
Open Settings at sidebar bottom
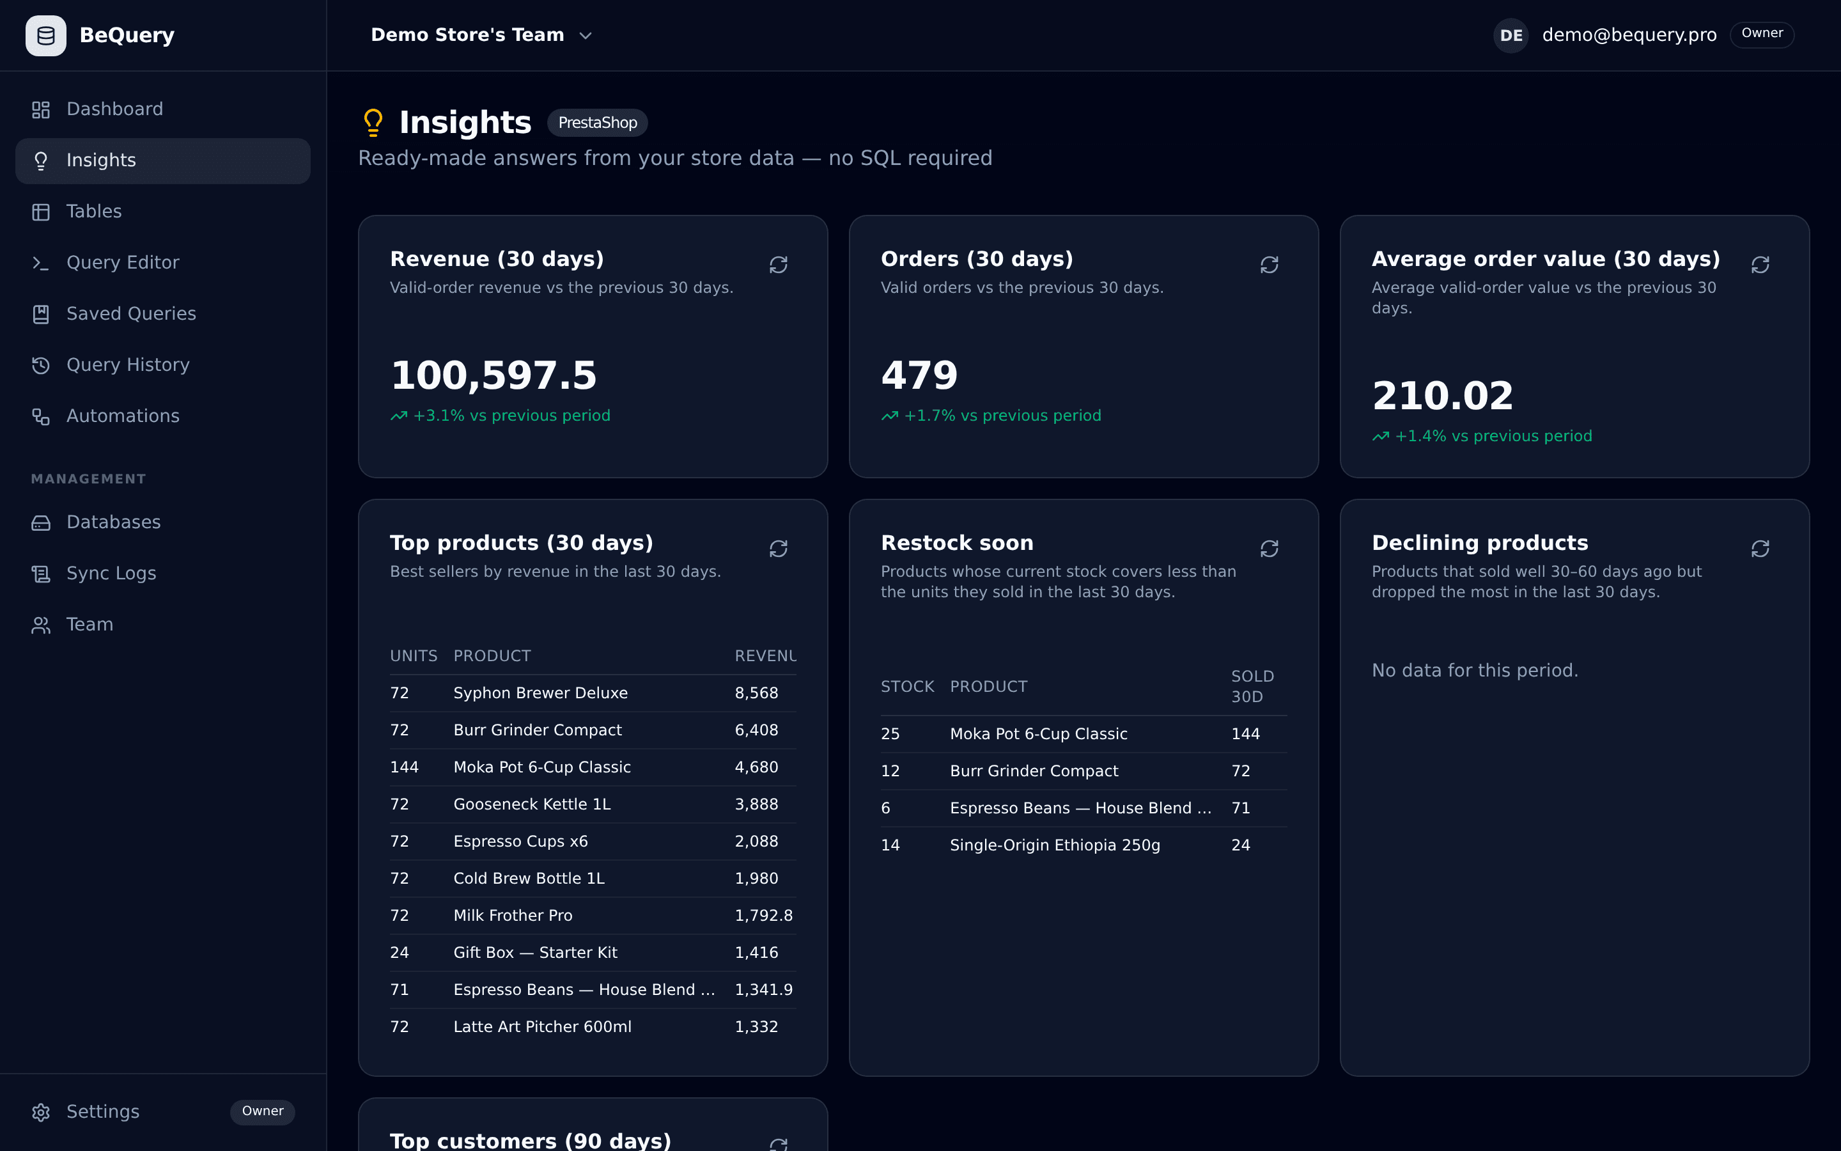click(163, 1111)
